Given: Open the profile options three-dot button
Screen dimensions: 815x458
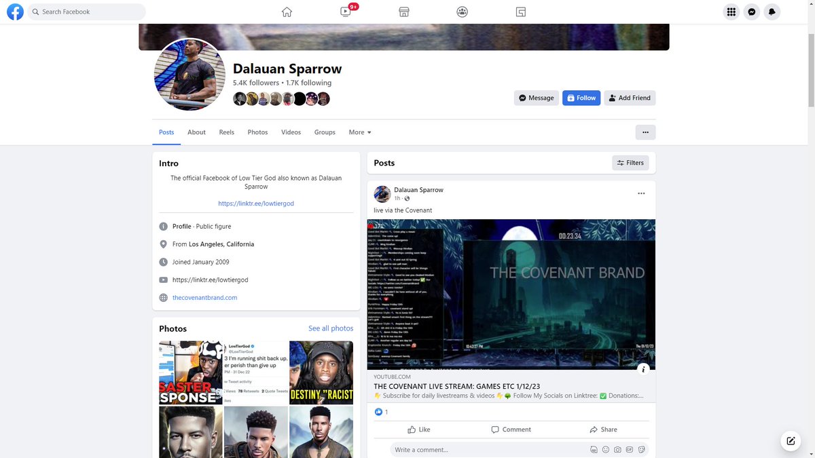Looking at the screenshot, I should [x=645, y=132].
